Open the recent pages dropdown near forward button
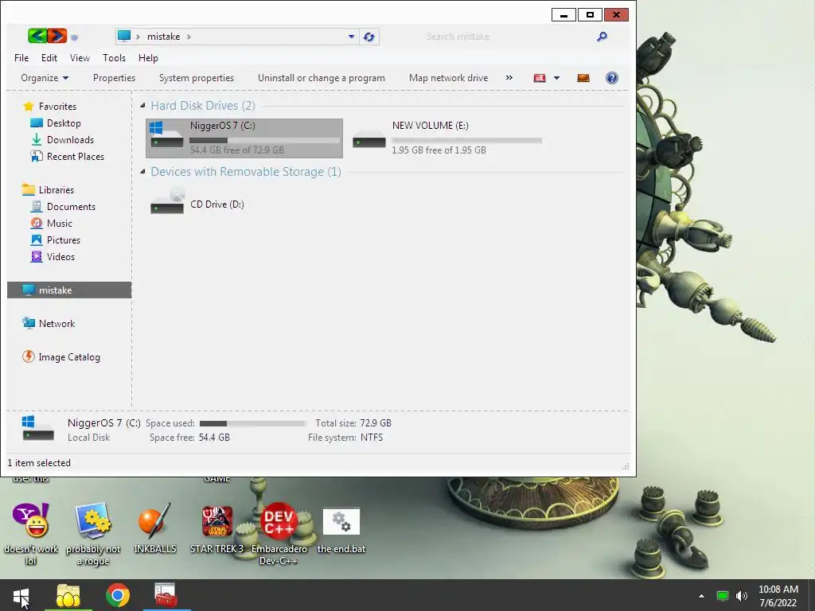The image size is (815, 611). coord(74,37)
